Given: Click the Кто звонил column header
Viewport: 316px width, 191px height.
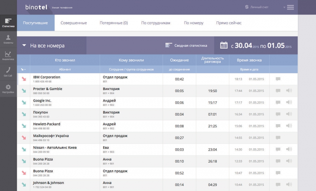Looking at the screenshot, I should pyautogui.click(x=65, y=60).
